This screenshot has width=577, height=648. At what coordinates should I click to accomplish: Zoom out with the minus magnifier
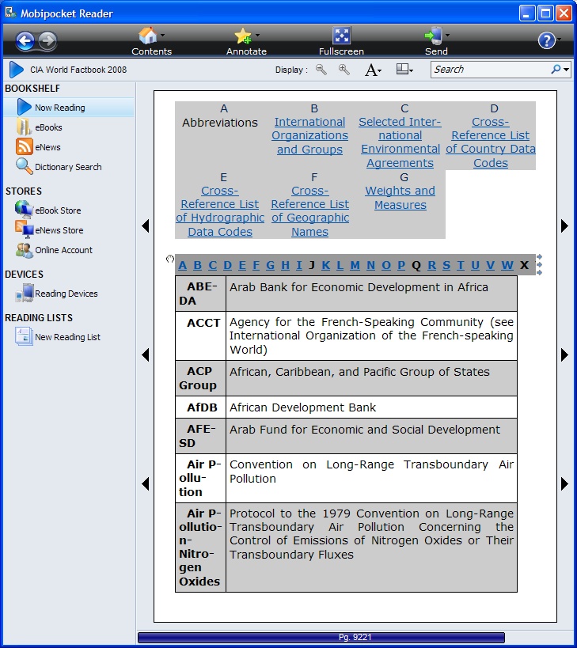(321, 70)
